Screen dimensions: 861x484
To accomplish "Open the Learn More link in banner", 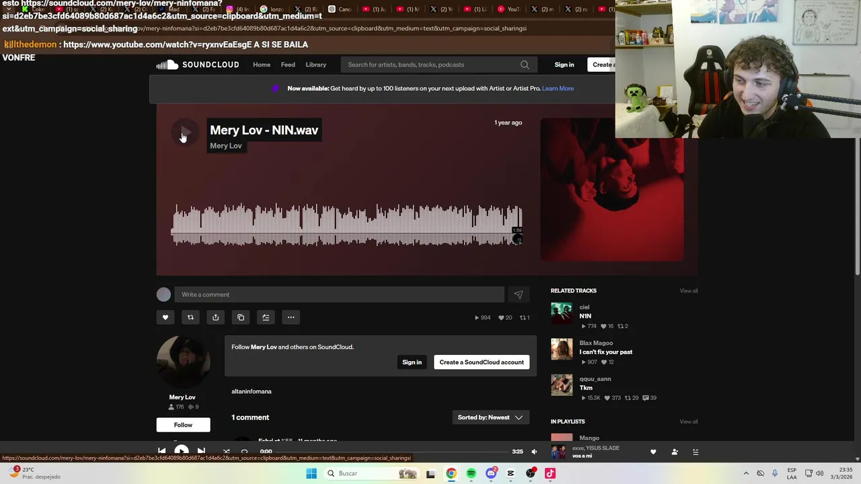I will pos(558,88).
